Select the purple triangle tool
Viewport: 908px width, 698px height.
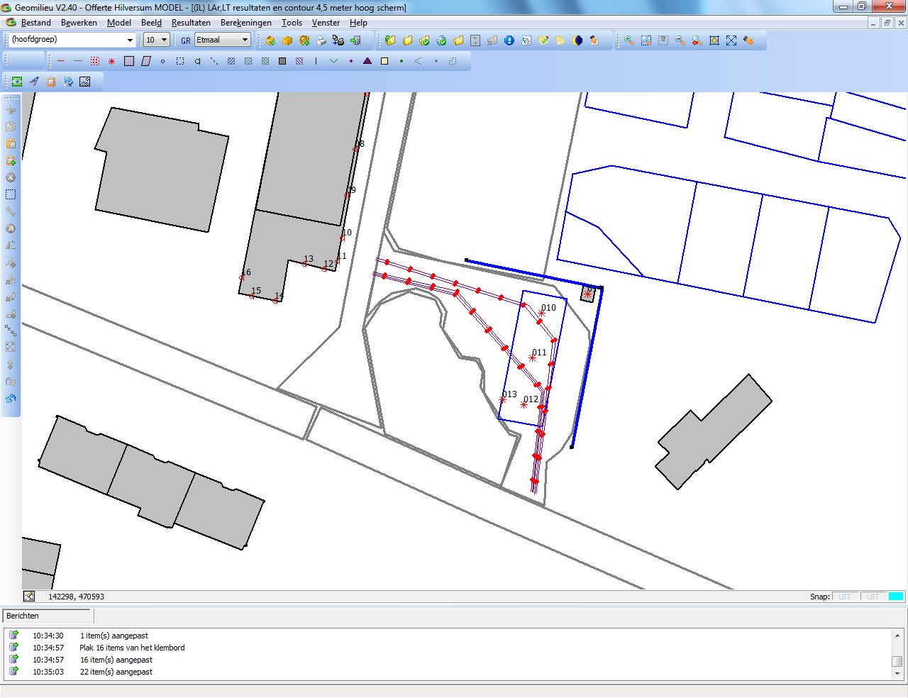pyautogui.click(x=367, y=61)
